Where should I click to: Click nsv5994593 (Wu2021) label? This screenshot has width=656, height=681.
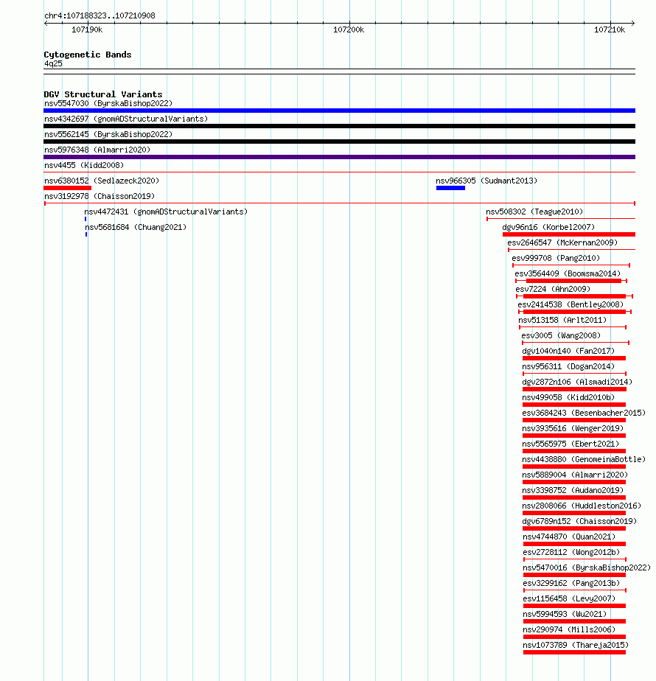(565, 614)
